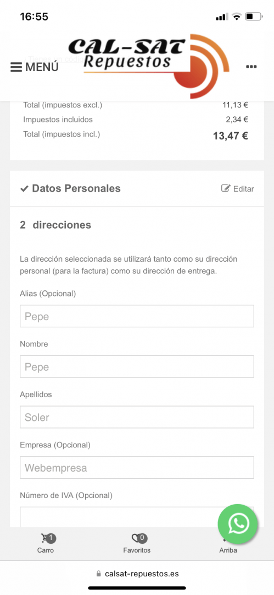Open the hamburger MENÚ icon
The image size is (274, 595).
tap(16, 67)
